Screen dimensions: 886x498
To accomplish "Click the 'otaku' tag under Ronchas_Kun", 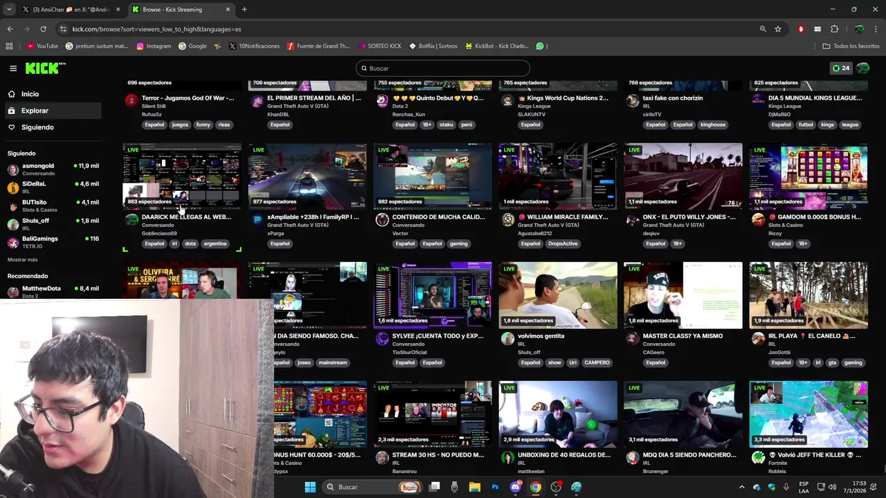I will click(x=446, y=124).
